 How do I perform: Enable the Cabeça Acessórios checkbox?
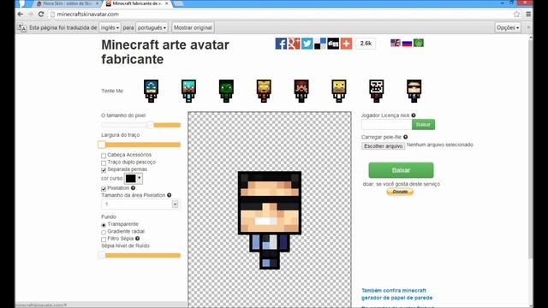(x=104, y=156)
